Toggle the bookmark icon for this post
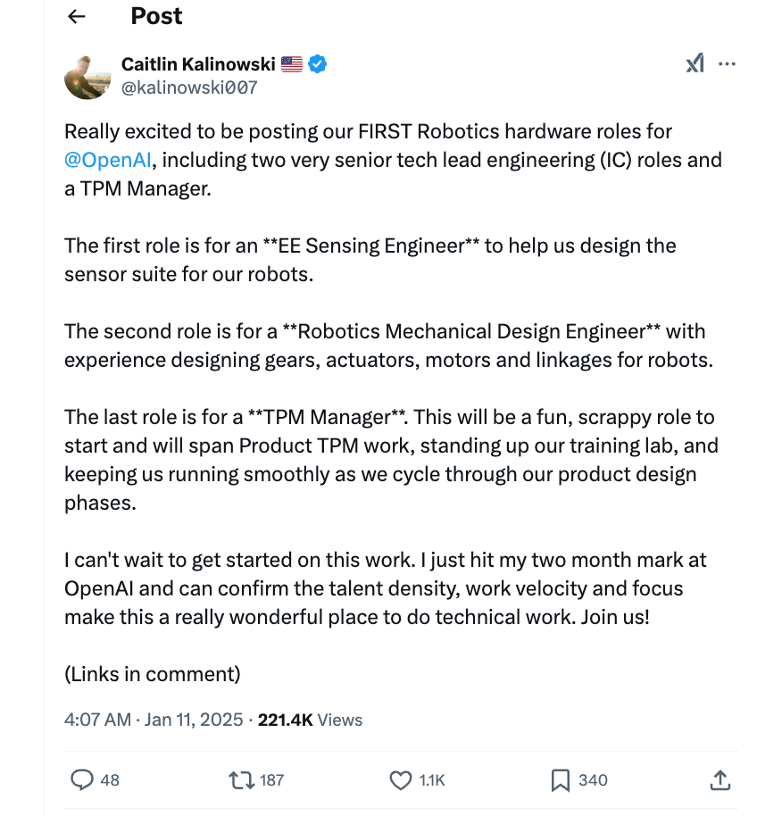 click(x=561, y=780)
